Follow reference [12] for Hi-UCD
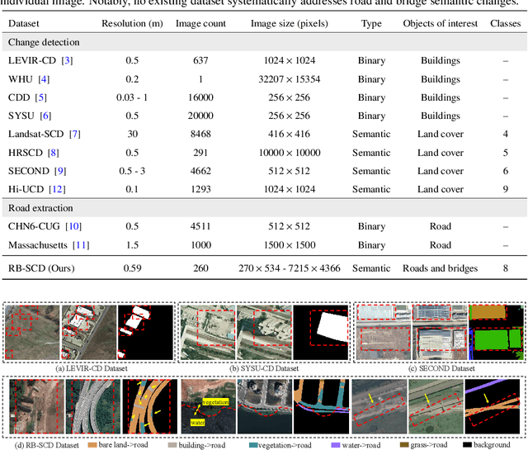The width and height of the screenshot is (528, 450). (58, 189)
